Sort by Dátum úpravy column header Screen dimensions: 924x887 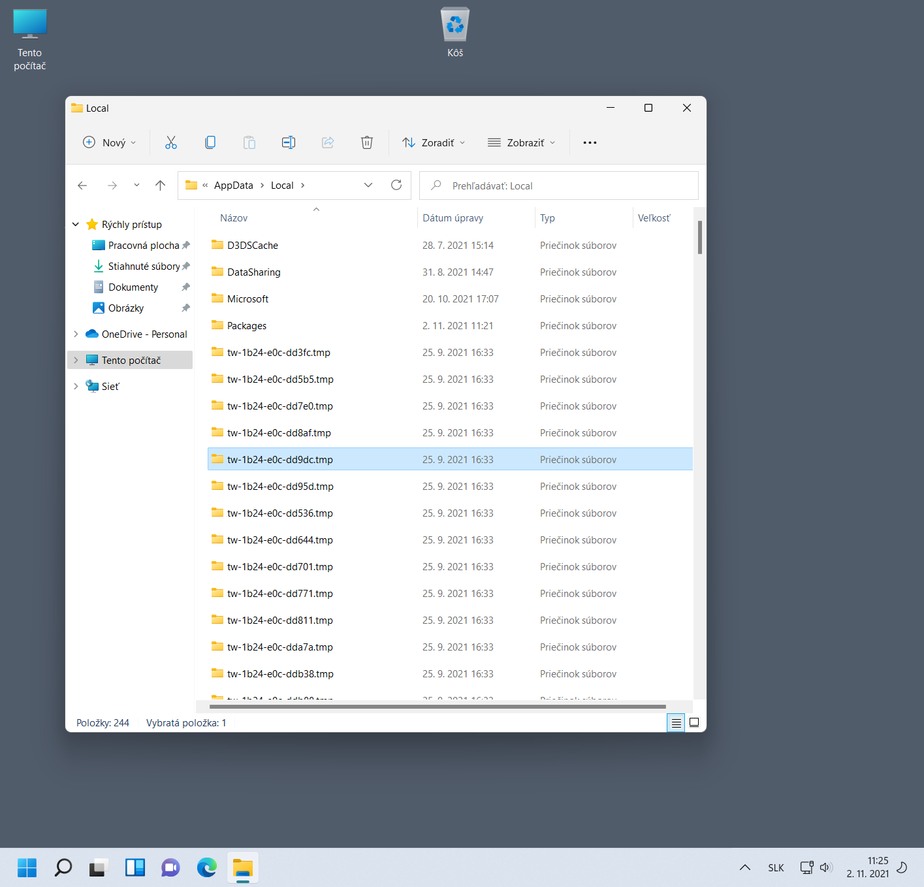tap(453, 218)
